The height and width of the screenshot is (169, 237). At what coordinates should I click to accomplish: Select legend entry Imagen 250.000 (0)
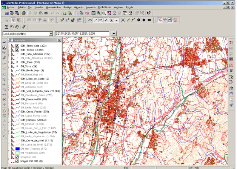31,161
